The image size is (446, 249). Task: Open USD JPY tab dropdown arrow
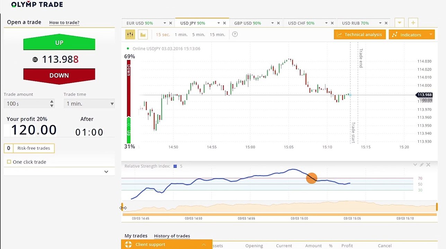tap(218, 23)
